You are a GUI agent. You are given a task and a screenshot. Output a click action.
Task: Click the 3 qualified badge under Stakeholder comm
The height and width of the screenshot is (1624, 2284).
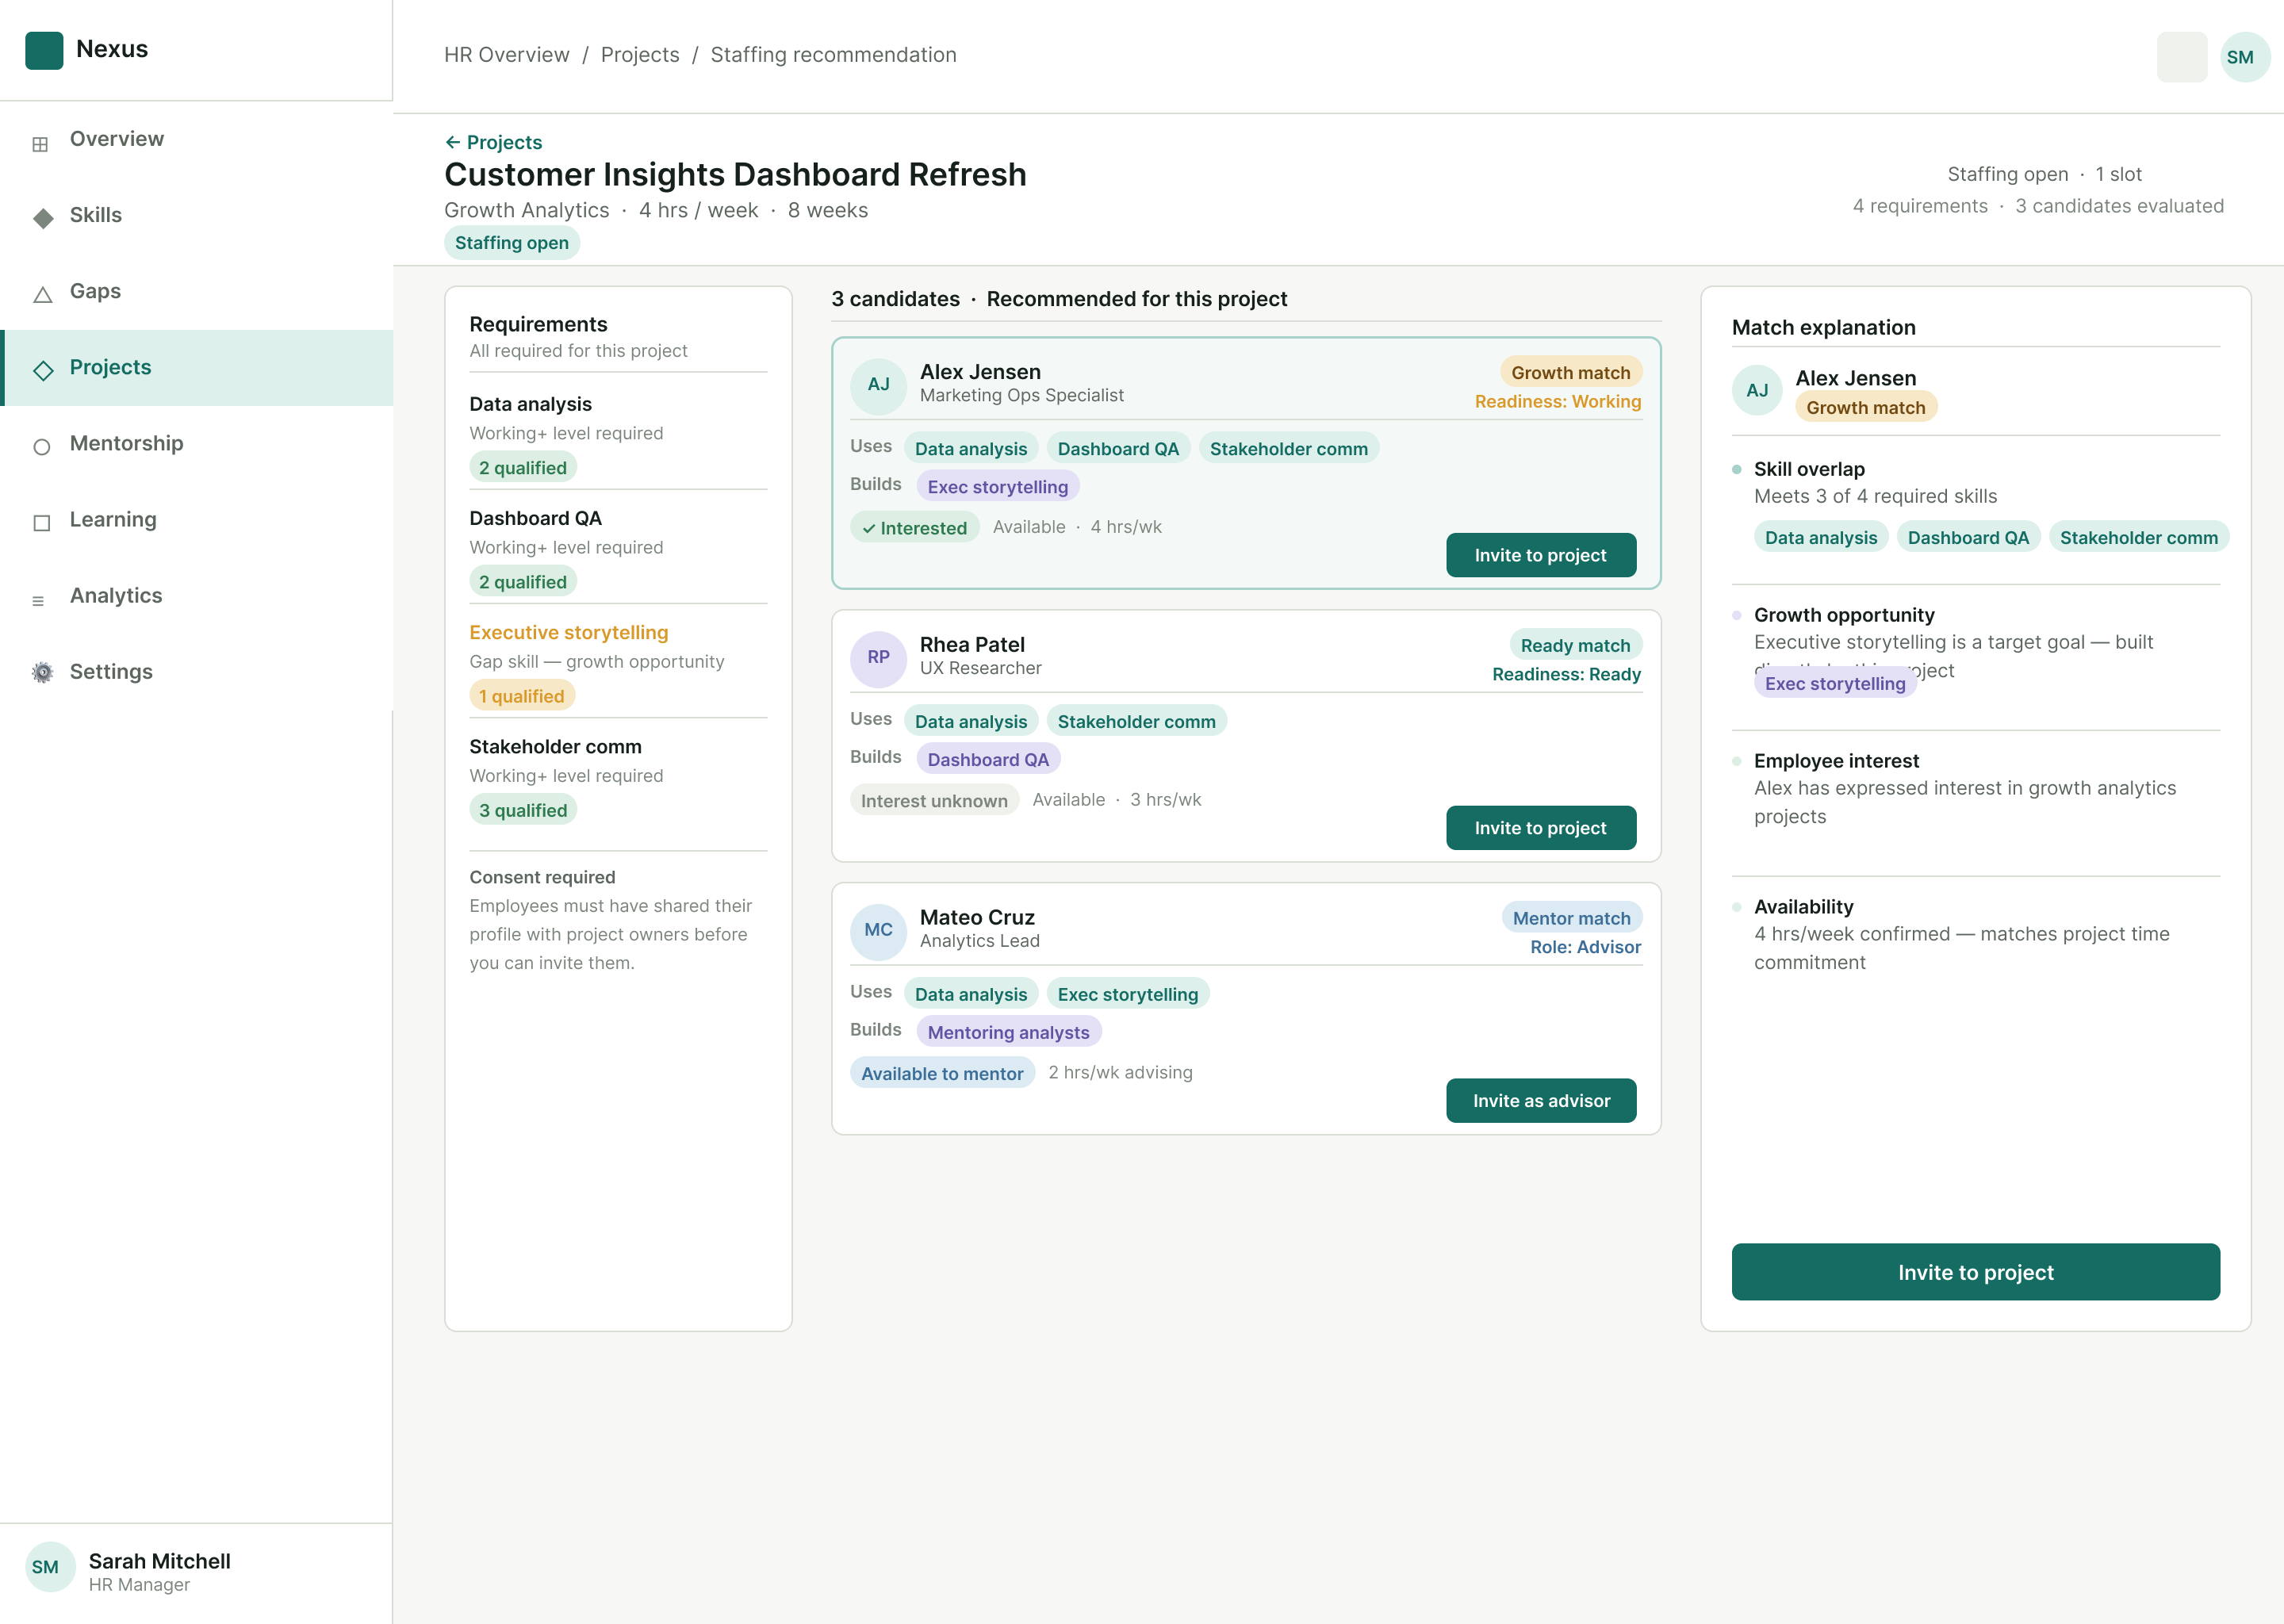tap(522, 810)
